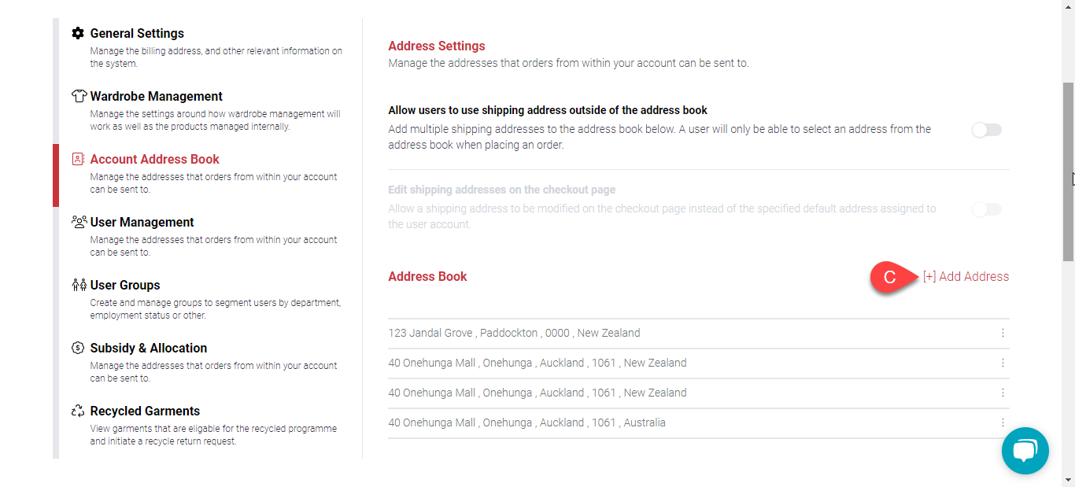Click the Recycled Garments recycle icon

(78, 411)
